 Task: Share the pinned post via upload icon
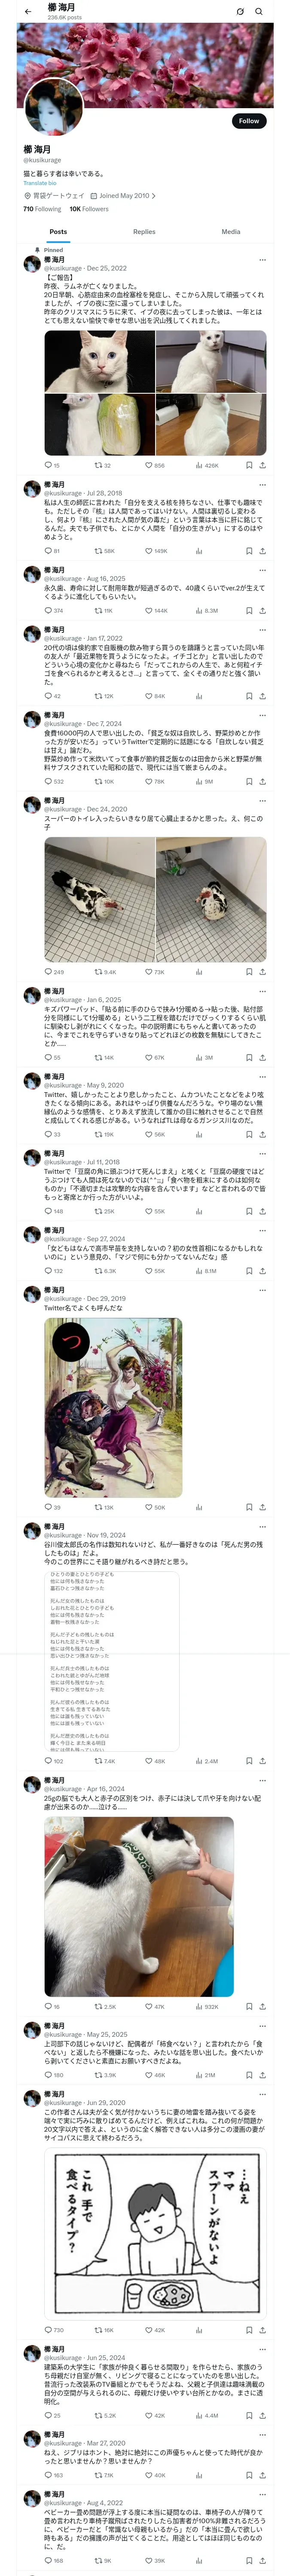263,465
